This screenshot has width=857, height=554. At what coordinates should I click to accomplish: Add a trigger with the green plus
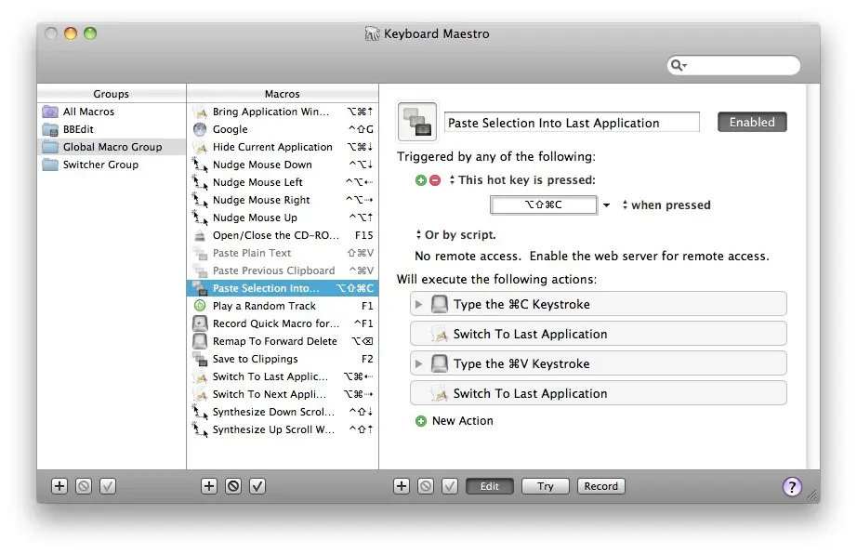(421, 180)
